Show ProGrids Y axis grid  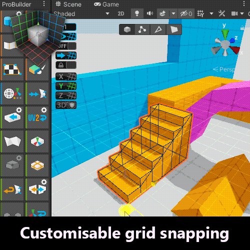[66, 86]
